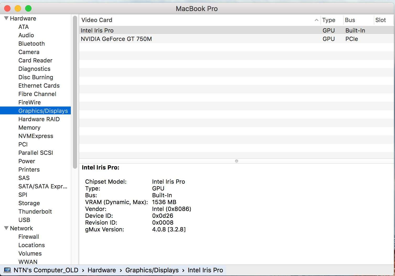Viewport: 395px width, 276px height.
Task: Select the Intel Iris Pro row
Action: coord(236,30)
